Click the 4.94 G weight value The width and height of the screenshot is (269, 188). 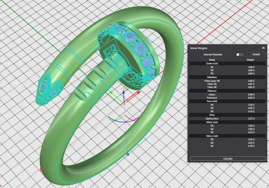[251, 74]
